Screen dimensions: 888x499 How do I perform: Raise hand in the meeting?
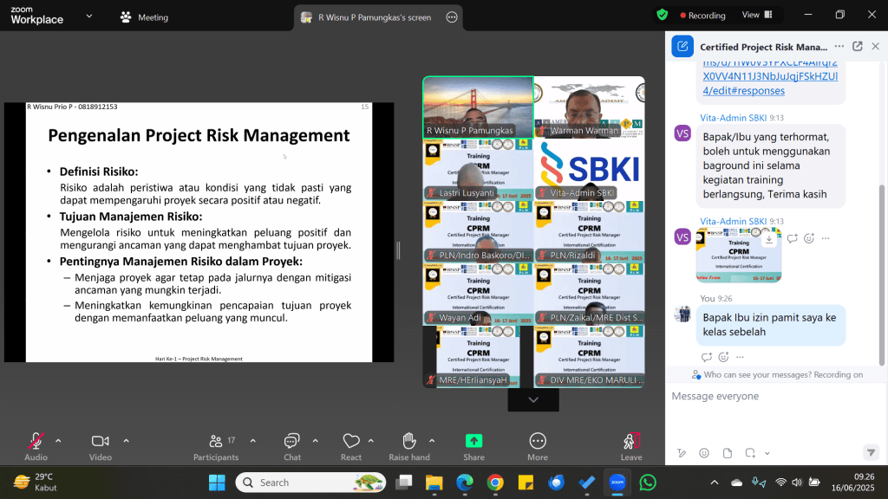point(409,446)
